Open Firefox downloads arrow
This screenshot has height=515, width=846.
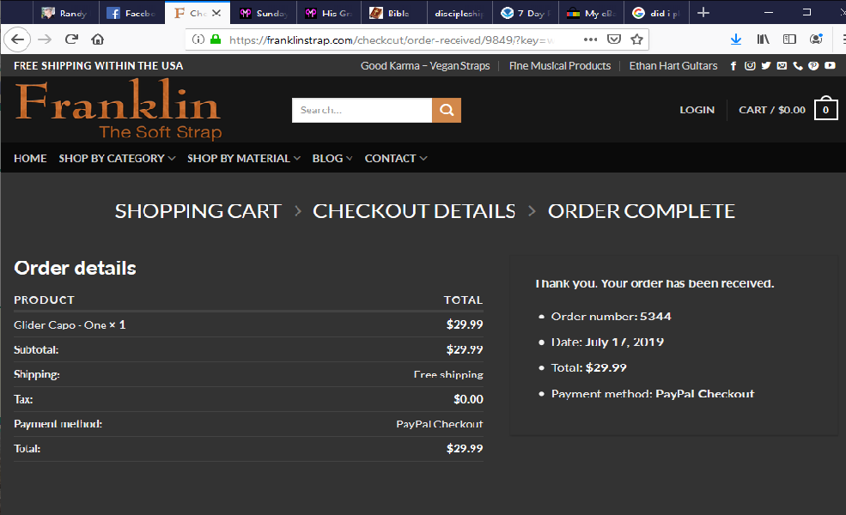[x=736, y=39]
